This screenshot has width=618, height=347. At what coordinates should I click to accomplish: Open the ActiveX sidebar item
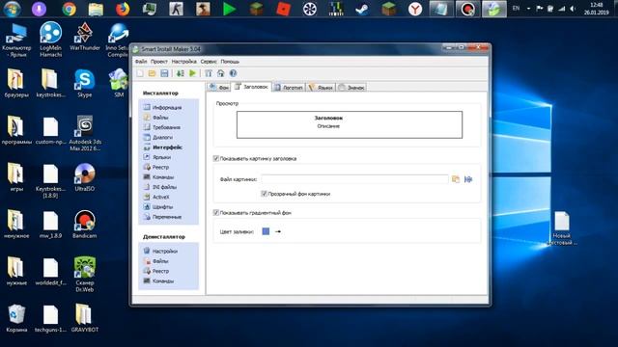tap(156, 197)
